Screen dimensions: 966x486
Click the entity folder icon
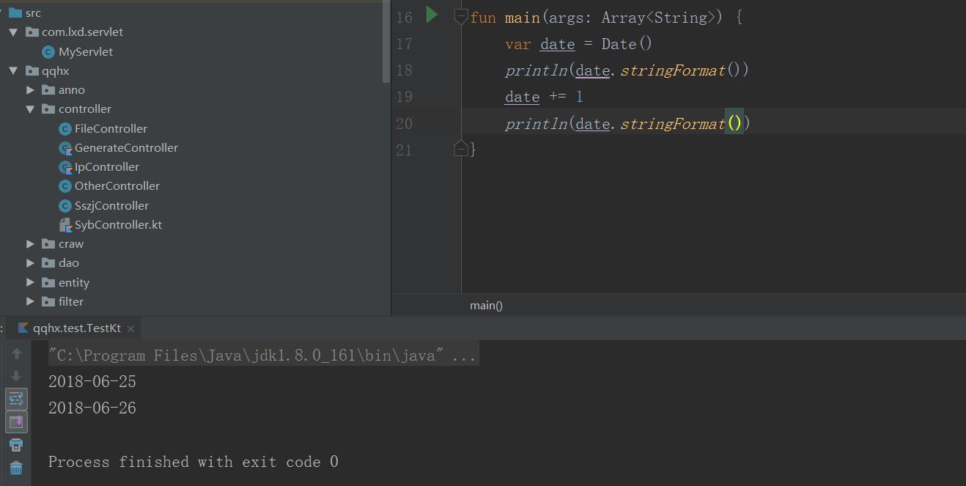[x=48, y=282]
